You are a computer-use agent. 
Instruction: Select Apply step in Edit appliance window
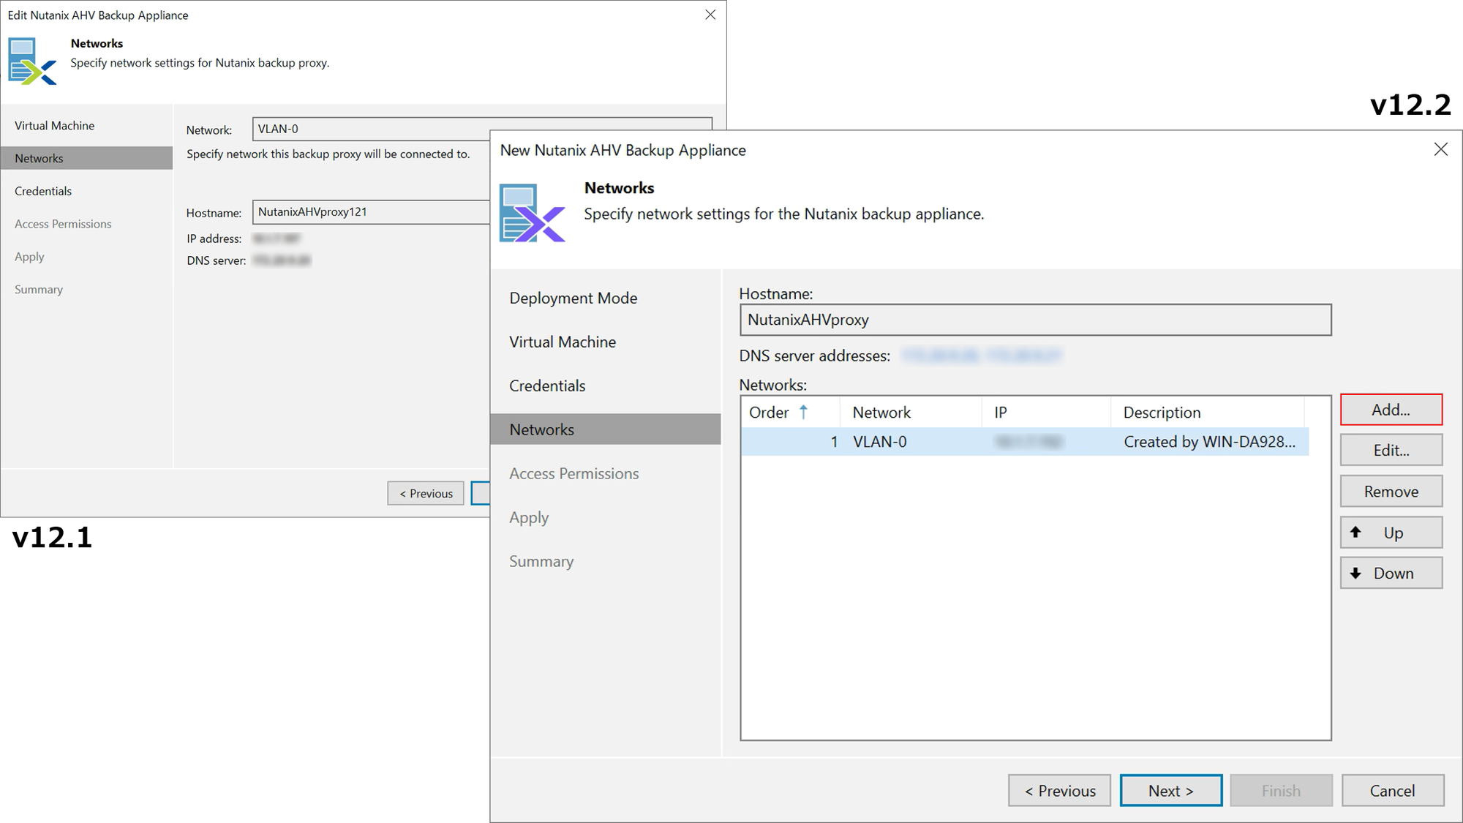[29, 257]
